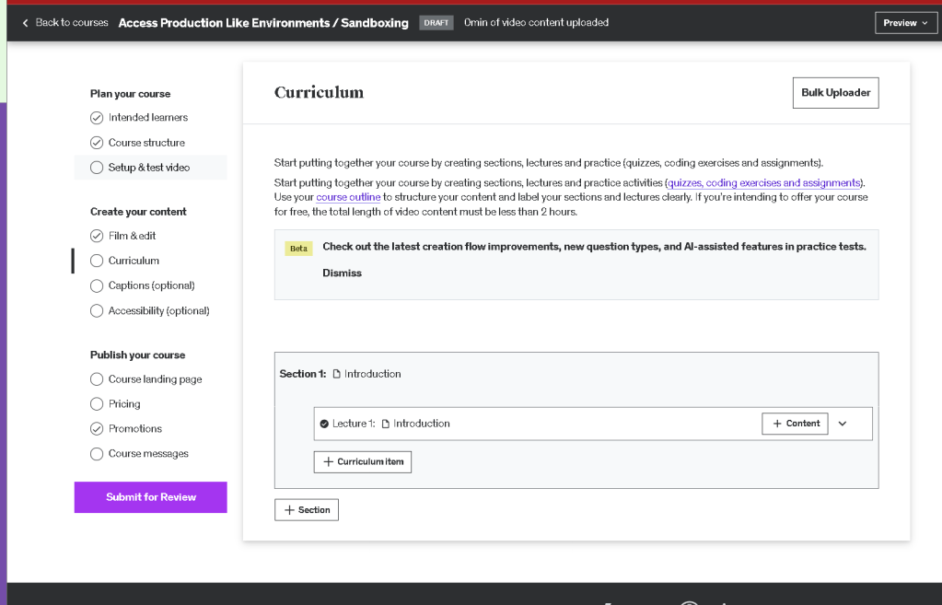Click the plus icon in the Content button
The image size is (942, 605).
(777, 424)
